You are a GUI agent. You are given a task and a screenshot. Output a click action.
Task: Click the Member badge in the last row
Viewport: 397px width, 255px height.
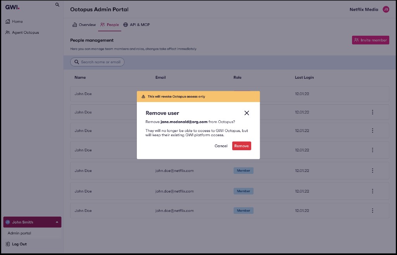(243, 211)
